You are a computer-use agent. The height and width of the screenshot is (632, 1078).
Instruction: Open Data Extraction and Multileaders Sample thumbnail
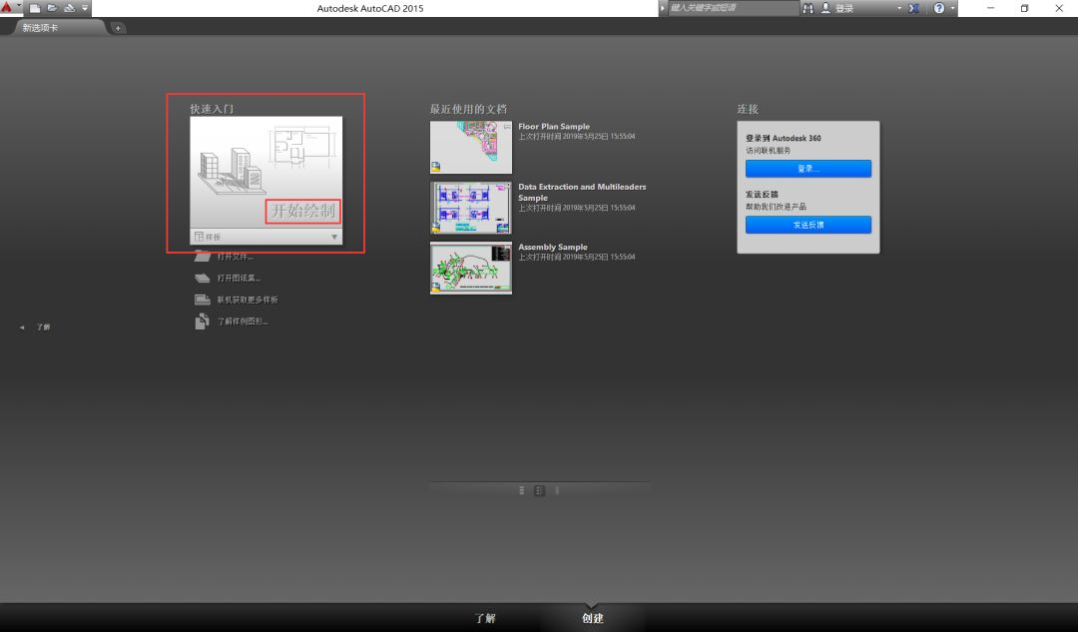[471, 208]
